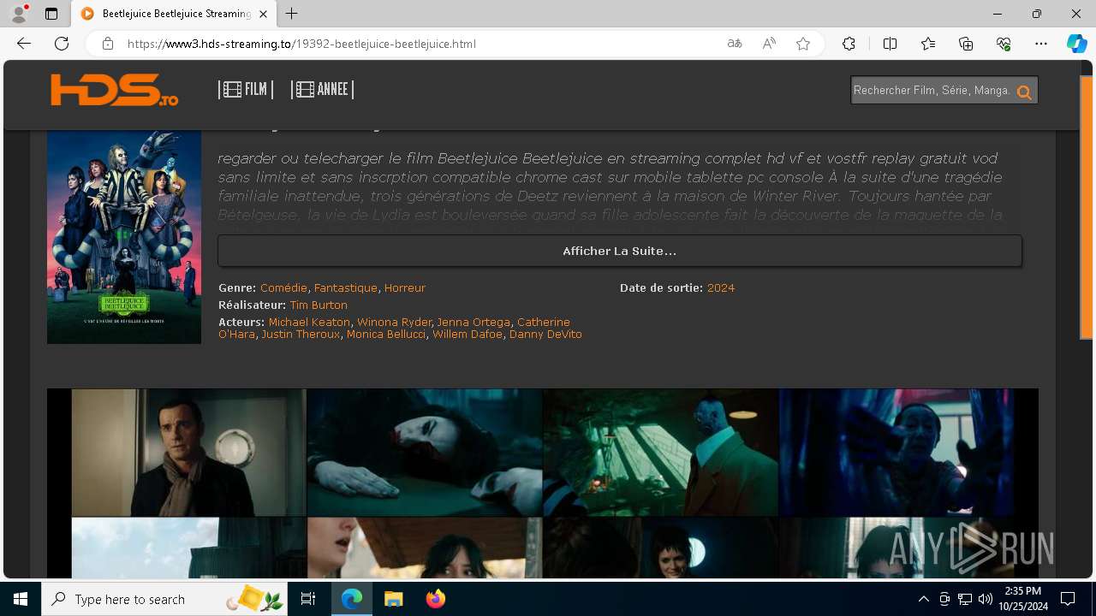The height and width of the screenshot is (616, 1096).
Task: Open the notification center
Action: point(1068,599)
